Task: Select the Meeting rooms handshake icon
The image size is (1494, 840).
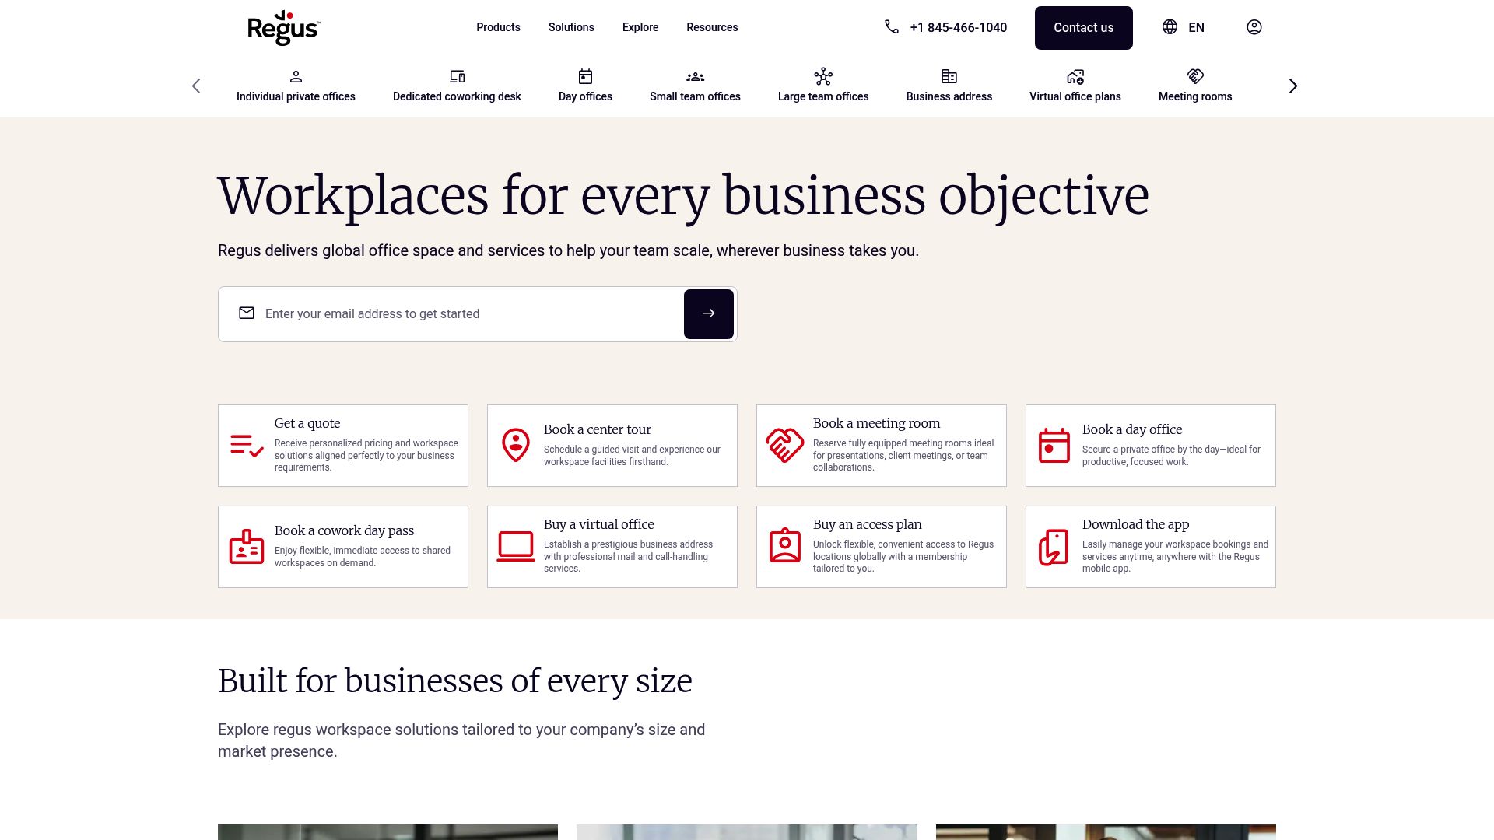Action: [1195, 76]
